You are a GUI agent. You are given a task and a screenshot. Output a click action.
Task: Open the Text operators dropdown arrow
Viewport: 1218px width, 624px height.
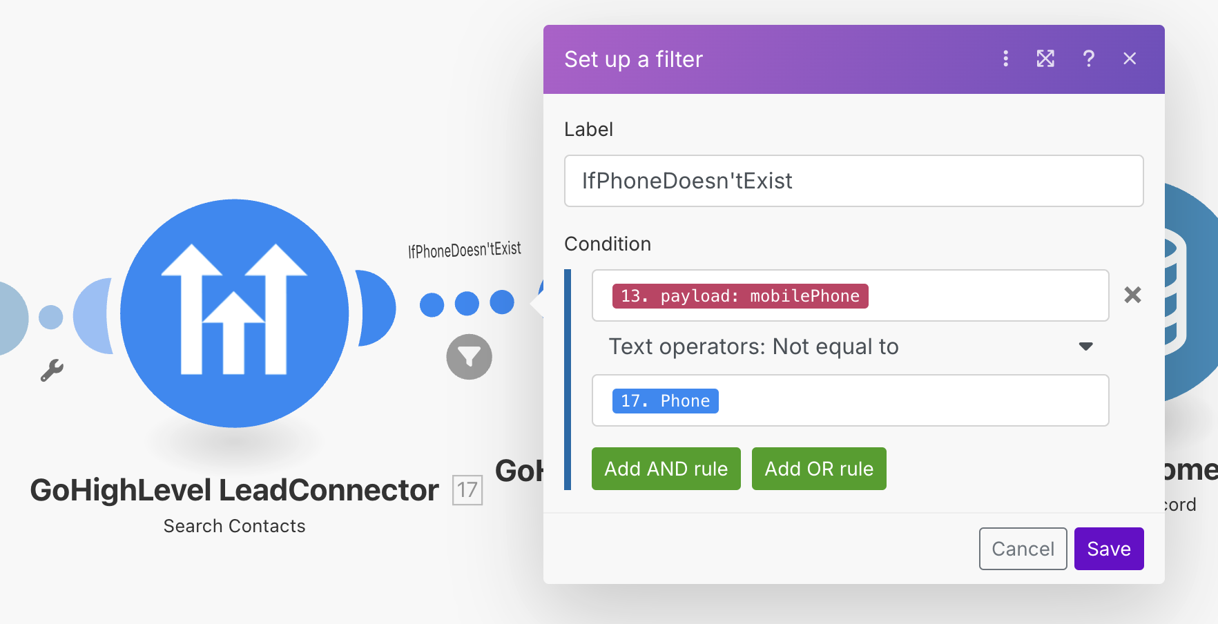(x=1085, y=347)
